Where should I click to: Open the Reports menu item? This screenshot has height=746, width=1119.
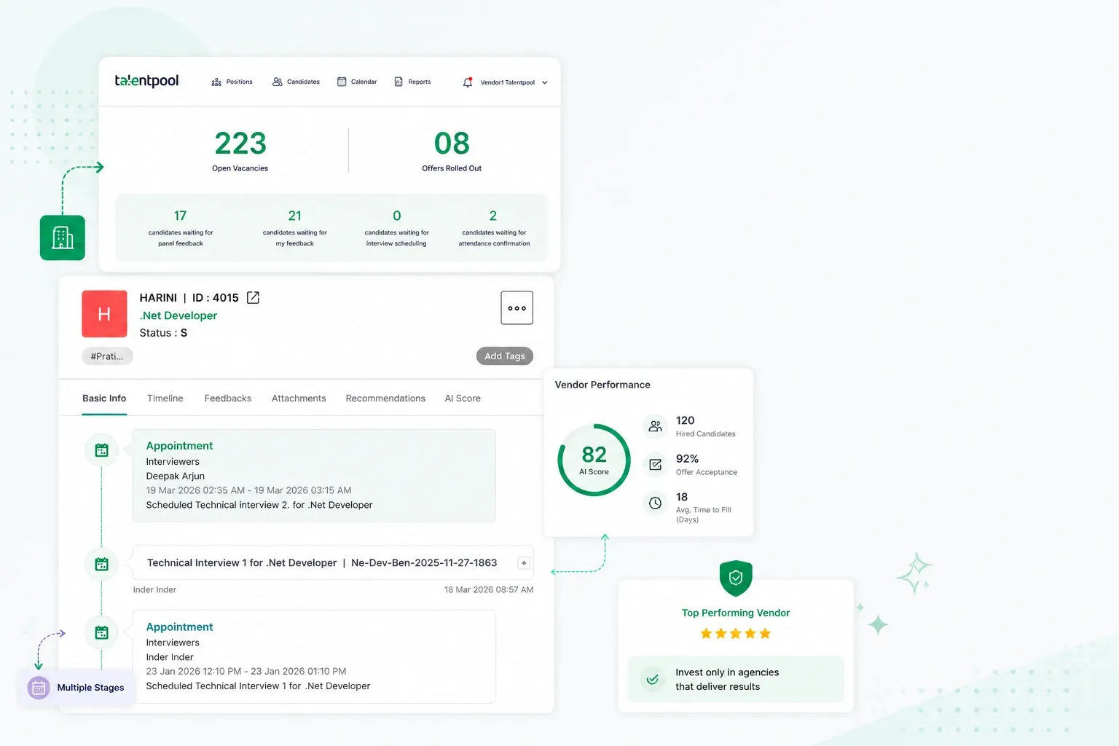[x=412, y=82]
